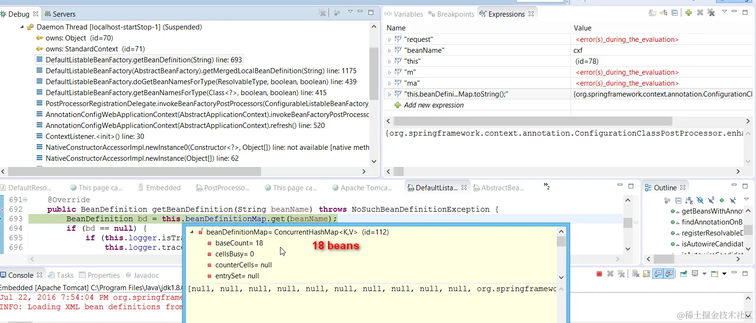Click Add new expression row

434,105
